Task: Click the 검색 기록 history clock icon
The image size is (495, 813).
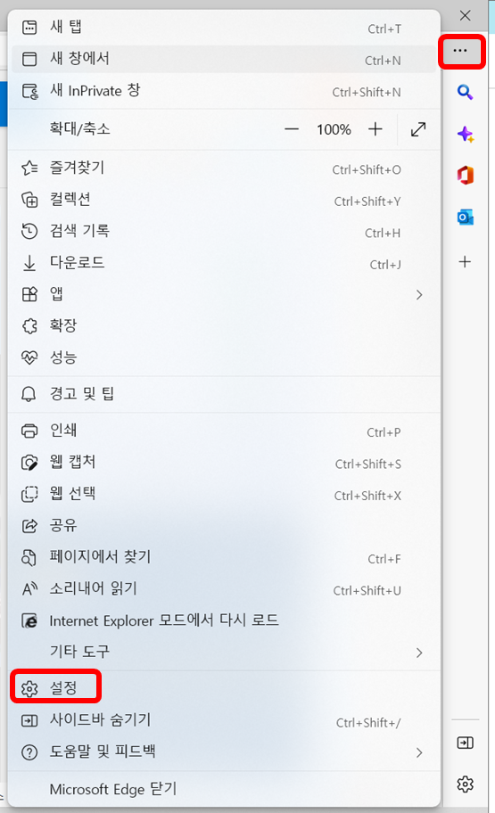Action: point(29,231)
